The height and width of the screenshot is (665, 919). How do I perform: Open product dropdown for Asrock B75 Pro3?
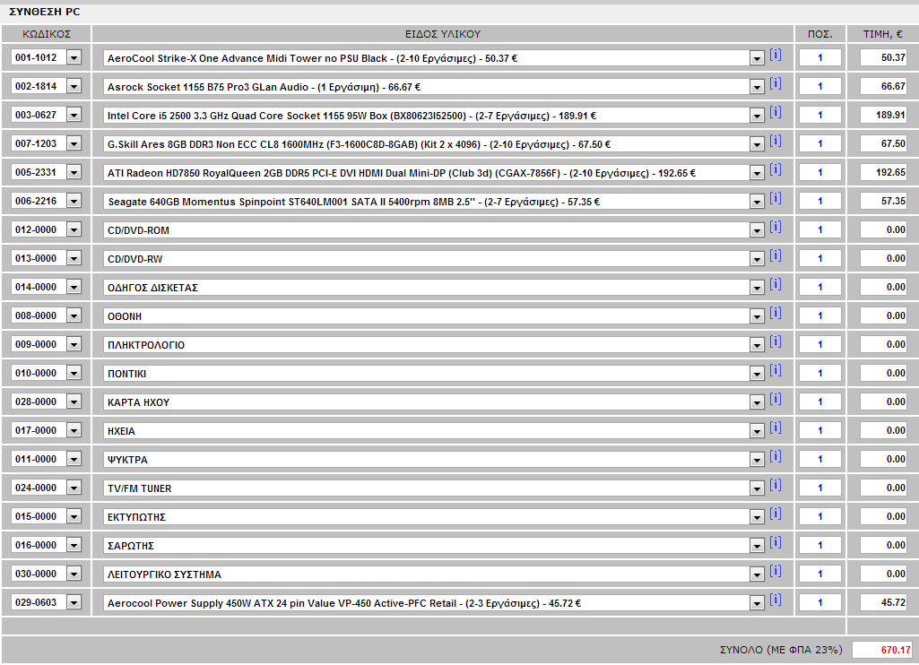click(757, 87)
